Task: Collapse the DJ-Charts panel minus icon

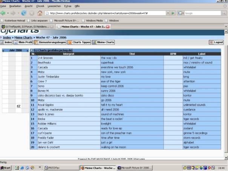Action: coord(32,50)
